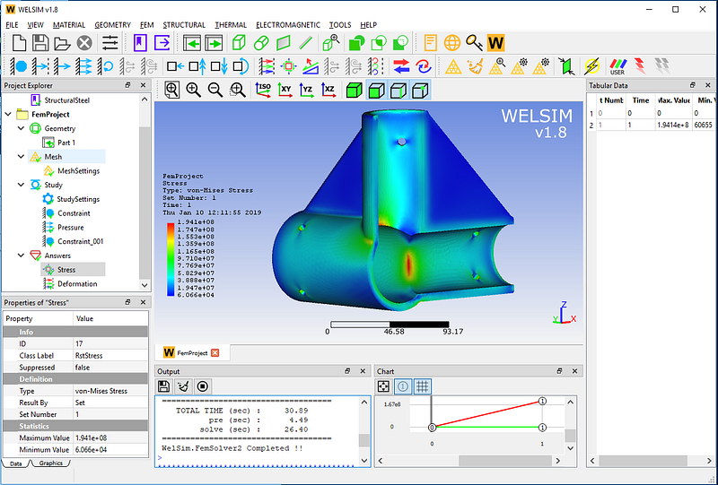This screenshot has width=718, height=485.
Task: Click the purple bookmark material icon
Action: pos(140,43)
